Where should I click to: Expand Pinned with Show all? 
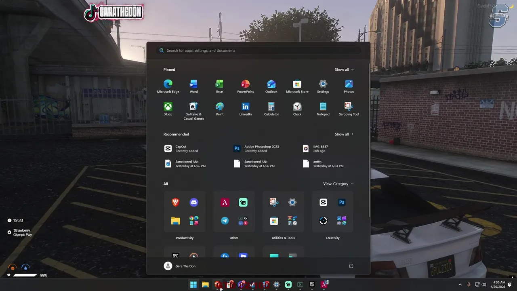[x=344, y=70]
